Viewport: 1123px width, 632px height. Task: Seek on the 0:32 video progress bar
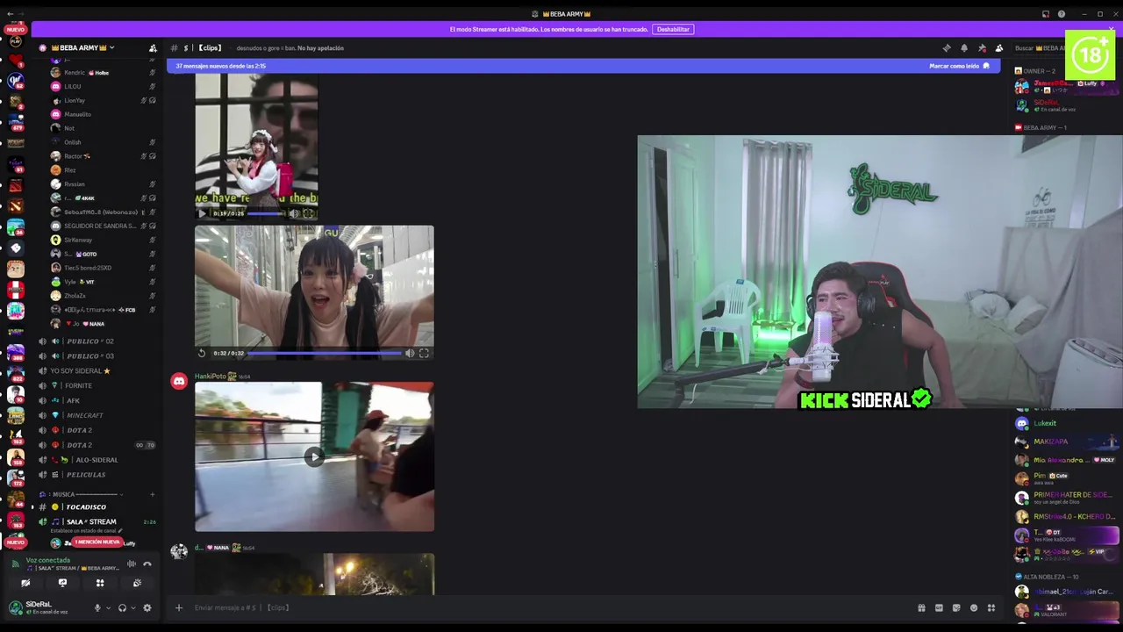click(325, 353)
